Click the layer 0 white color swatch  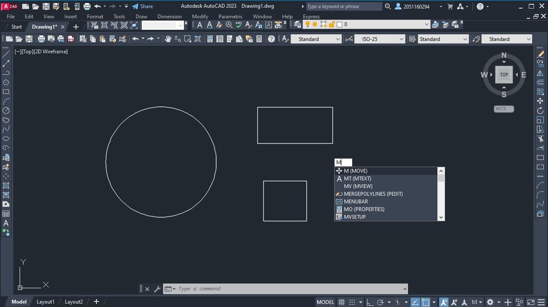339,24
